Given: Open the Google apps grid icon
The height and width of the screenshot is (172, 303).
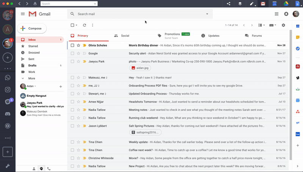Looking at the screenshot, I should (276, 14).
